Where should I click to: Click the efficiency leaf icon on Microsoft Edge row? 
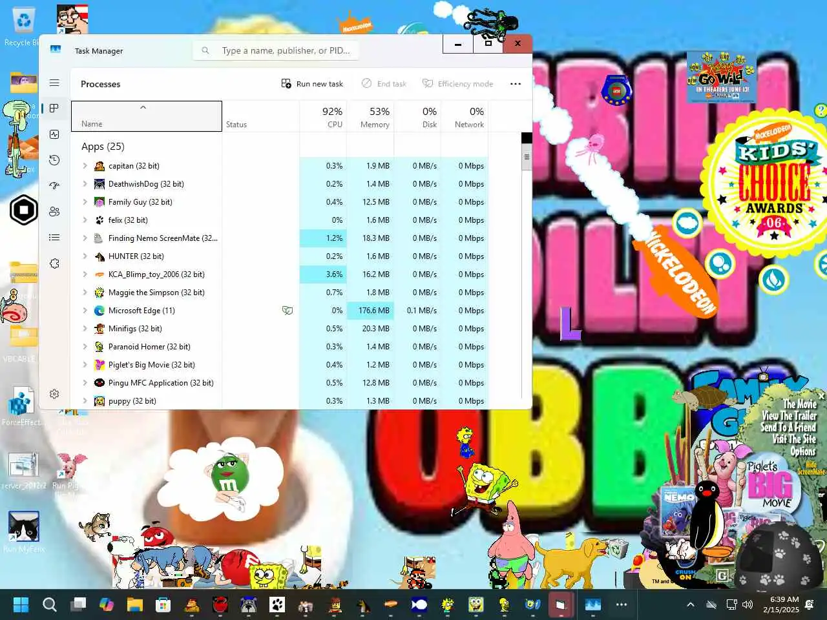(288, 311)
